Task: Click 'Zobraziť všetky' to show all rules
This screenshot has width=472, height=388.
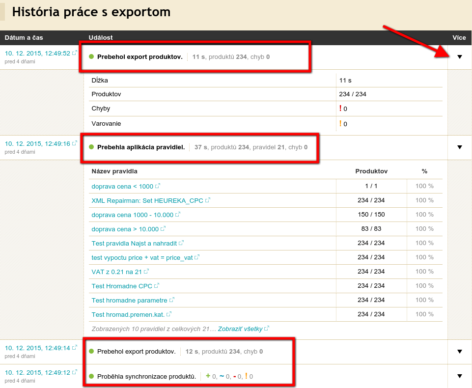Action: point(240,329)
